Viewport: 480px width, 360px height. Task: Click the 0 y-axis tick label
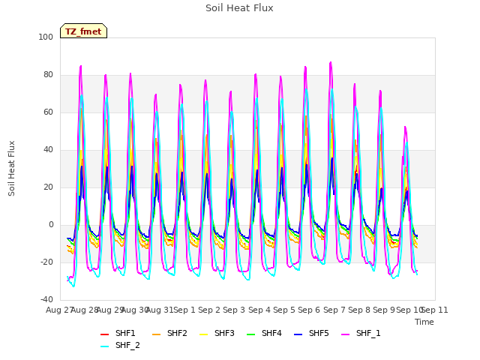[51, 225]
